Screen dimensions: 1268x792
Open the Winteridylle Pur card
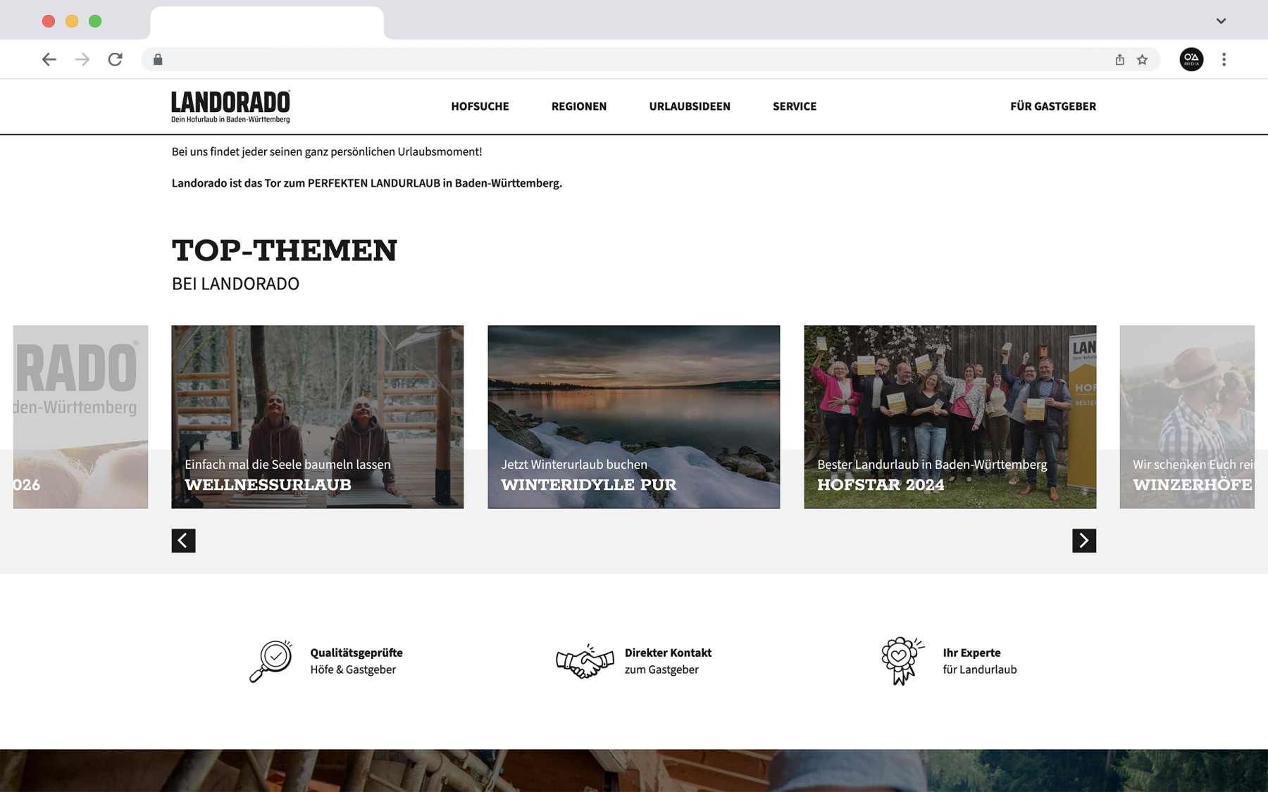tap(634, 417)
